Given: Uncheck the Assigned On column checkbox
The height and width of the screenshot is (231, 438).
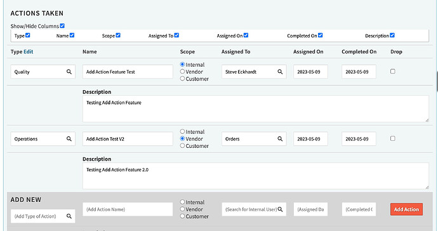Looking at the screenshot, I should coord(246,35).
